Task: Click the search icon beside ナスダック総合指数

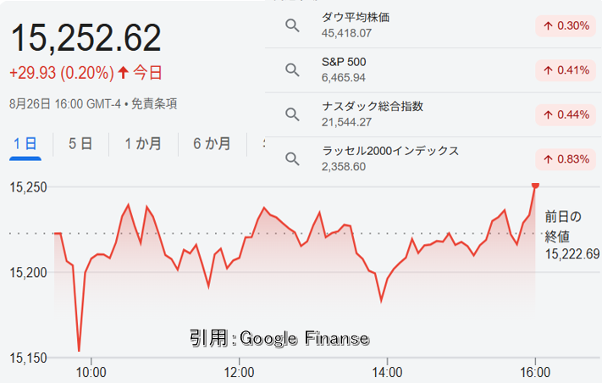Action: pyautogui.click(x=292, y=114)
